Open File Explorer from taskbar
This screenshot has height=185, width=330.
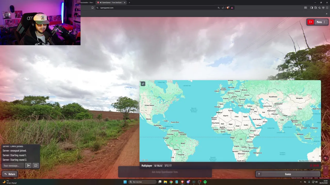(165, 182)
